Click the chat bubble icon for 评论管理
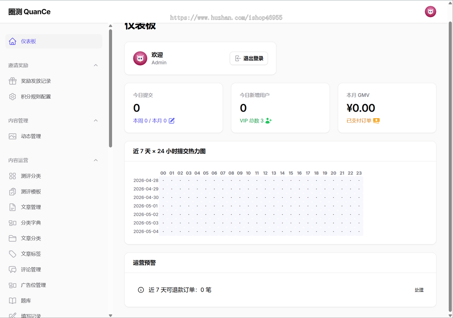This screenshot has height=318, width=453. click(x=12, y=270)
